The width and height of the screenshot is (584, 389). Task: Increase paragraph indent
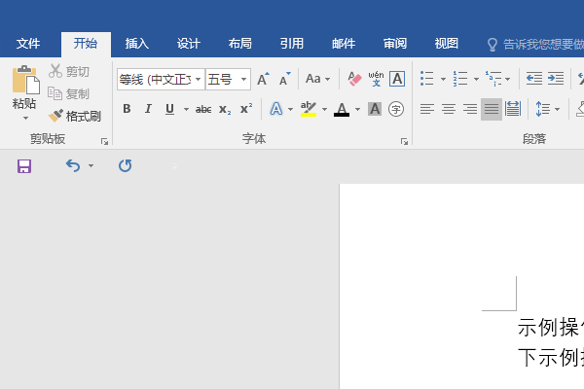(556, 79)
